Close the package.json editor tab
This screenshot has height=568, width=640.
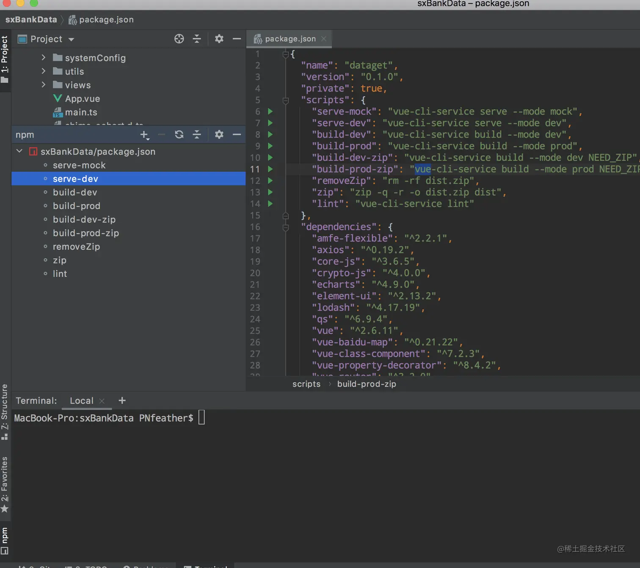(x=324, y=39)
